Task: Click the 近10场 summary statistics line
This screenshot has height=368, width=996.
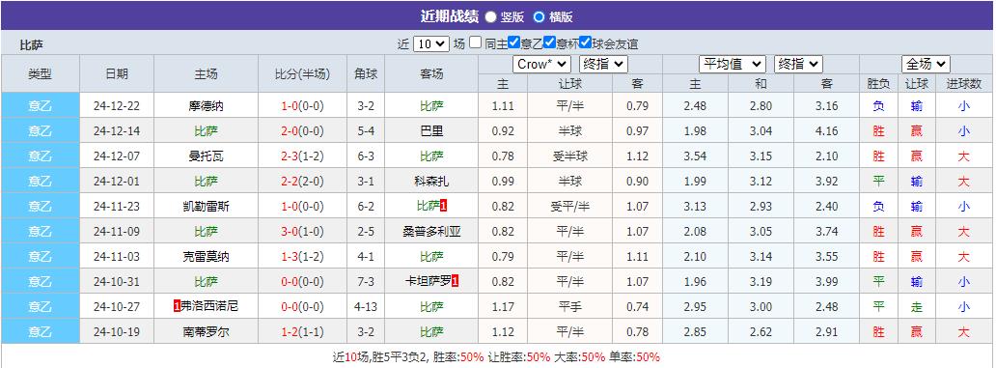Action: pos(497,356)
